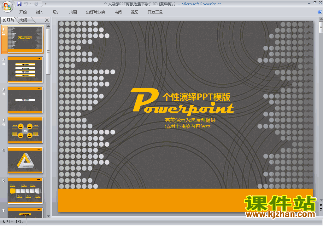Click the 完美演示为您原创提供 subtitle line
The width and height of the screenshot is (323, 226).
coord(190,120)
